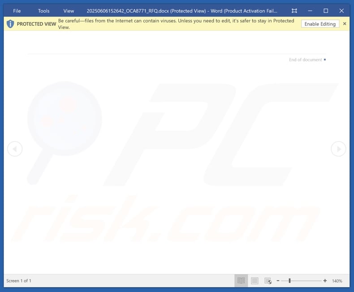Go to previous screen arrow
The width and height of the screenshot is (354, 292).
pos(15,149)
